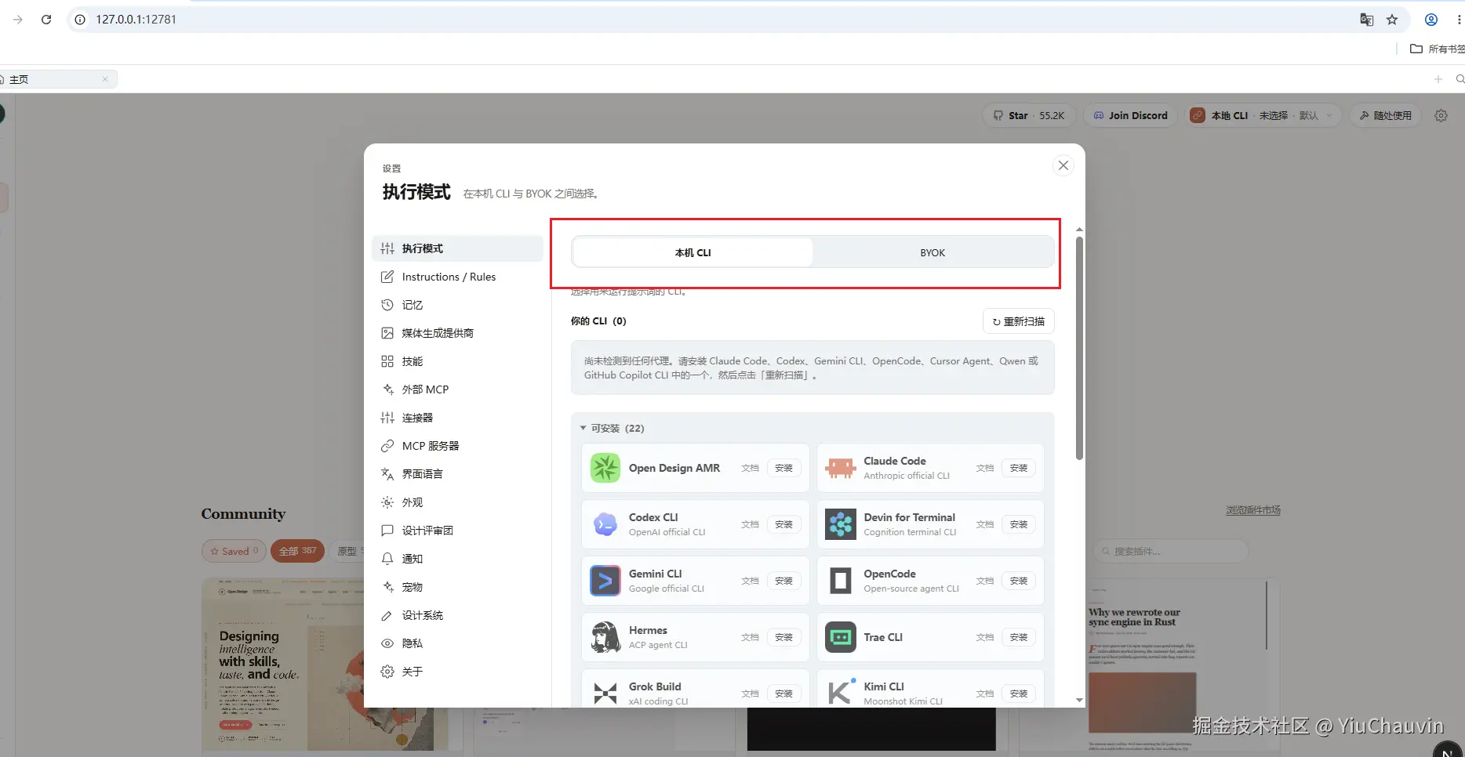Open the 技能 skills grid icon

[x=387, y=361]
